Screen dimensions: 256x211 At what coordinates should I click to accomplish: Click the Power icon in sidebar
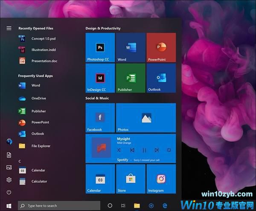click(9, 192)
